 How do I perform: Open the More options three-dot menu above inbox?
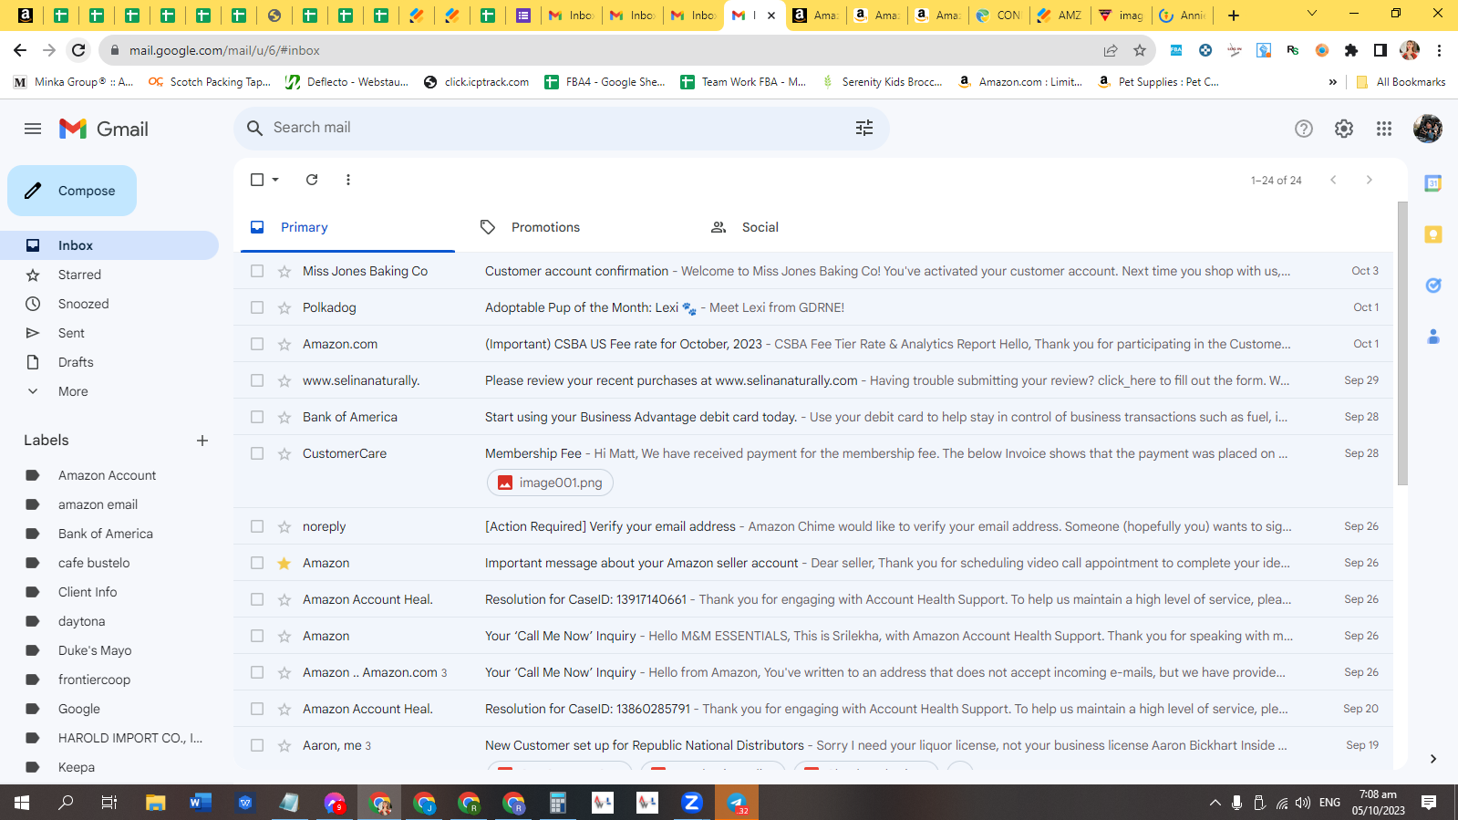(x=348, y=180)
